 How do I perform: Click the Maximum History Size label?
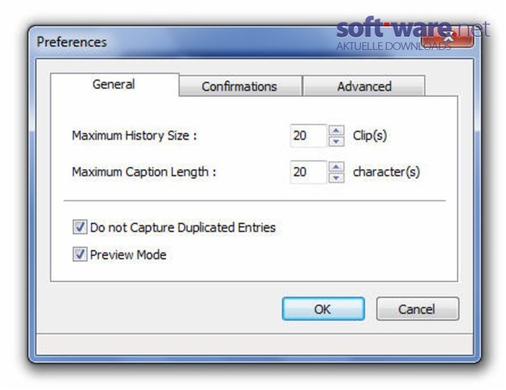pos(134,136)
